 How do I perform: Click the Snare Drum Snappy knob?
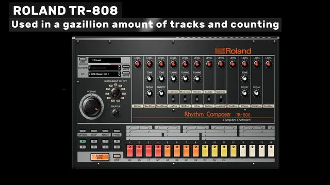(x=161, y=93)
